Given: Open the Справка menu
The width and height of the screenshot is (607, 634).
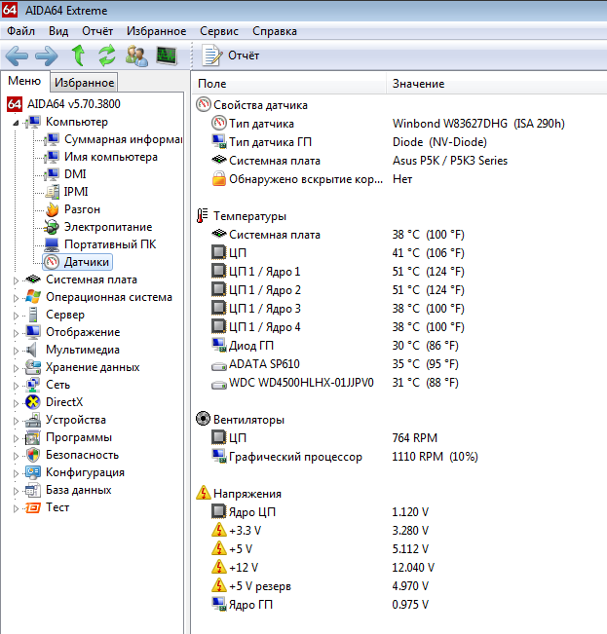Looking at the screenshot, I should tap(275, 31).
